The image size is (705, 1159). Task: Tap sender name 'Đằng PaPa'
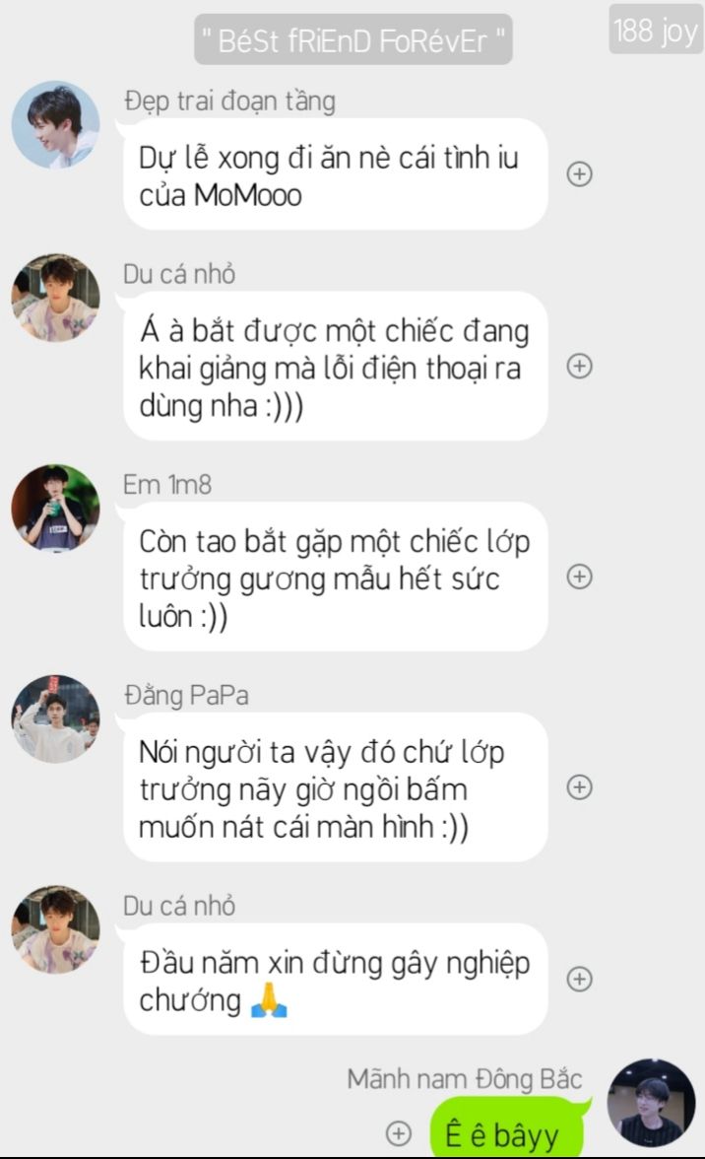pyautogui.click(x=186, y=696)
